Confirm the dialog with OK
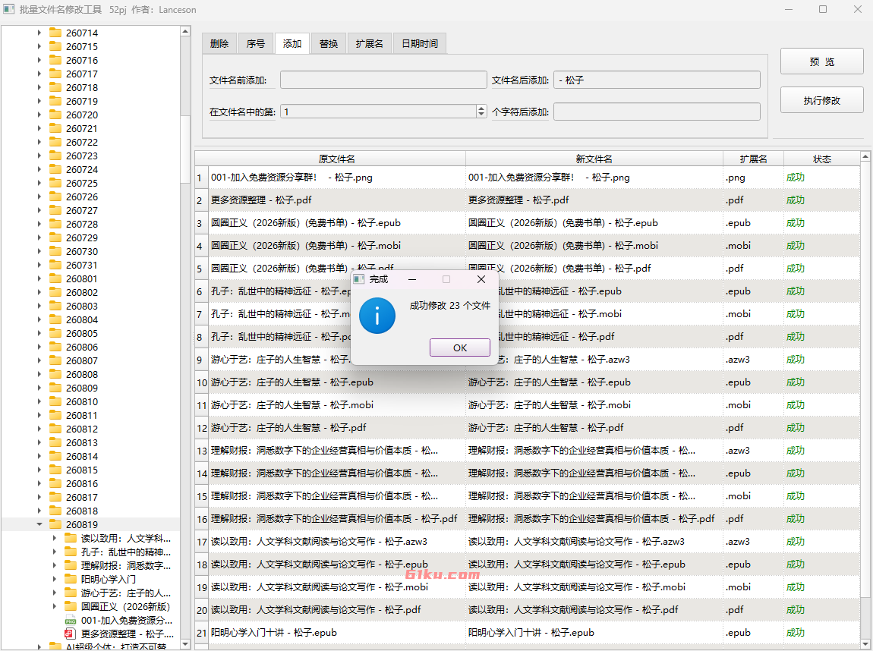 point(460,348)
